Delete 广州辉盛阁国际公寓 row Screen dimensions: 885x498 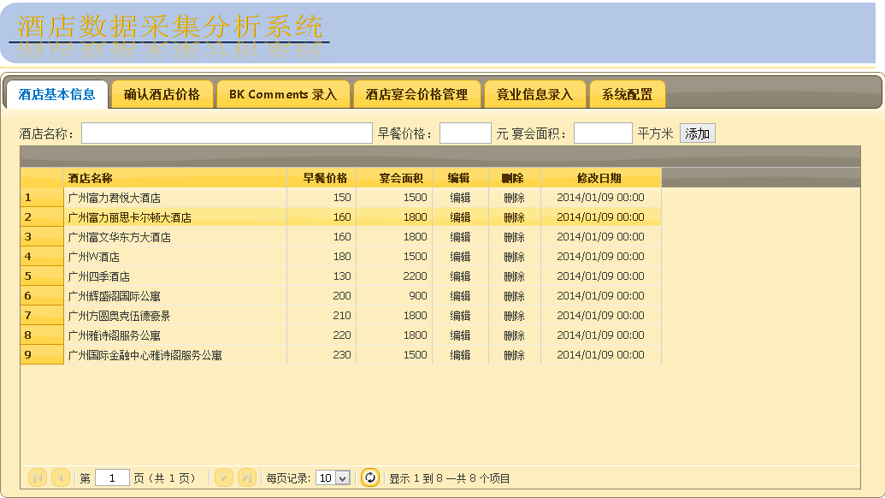coord(514,296)
